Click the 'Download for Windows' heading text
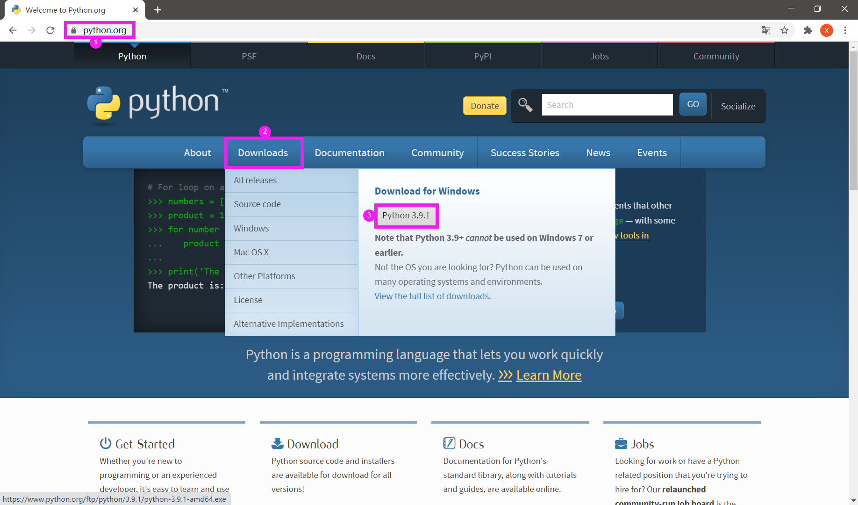Image resolution: width=858 pixels, height=505 pixels. point(427,191)
